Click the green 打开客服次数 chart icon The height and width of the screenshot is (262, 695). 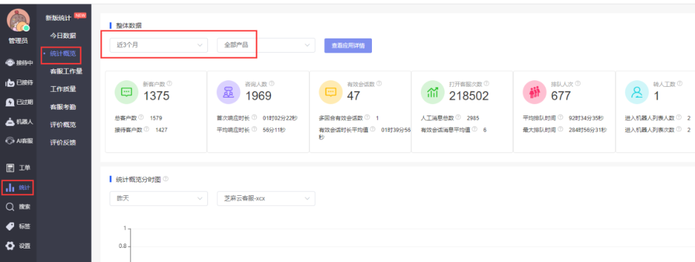432,92
